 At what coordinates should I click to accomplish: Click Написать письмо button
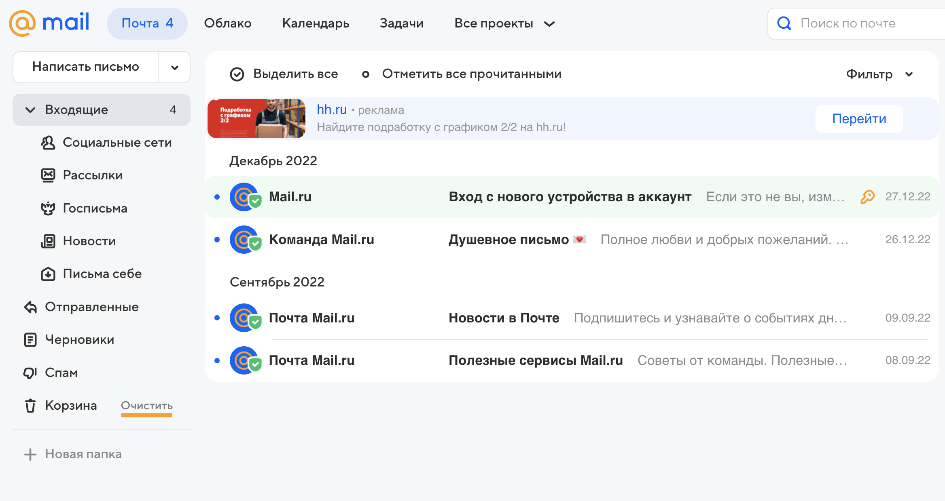coord(86,67)
